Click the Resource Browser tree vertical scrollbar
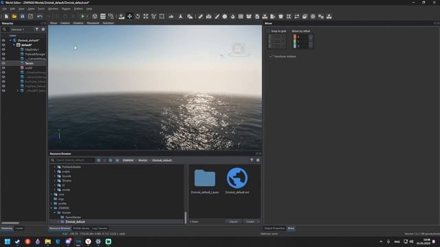Viewport: 440px width, 247px height. pos(186,217)
